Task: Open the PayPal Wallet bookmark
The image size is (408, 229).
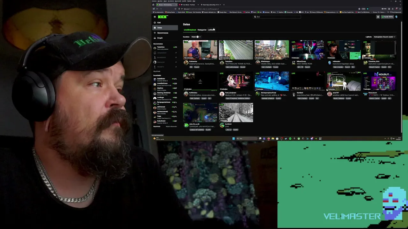Action: [181, 12]
